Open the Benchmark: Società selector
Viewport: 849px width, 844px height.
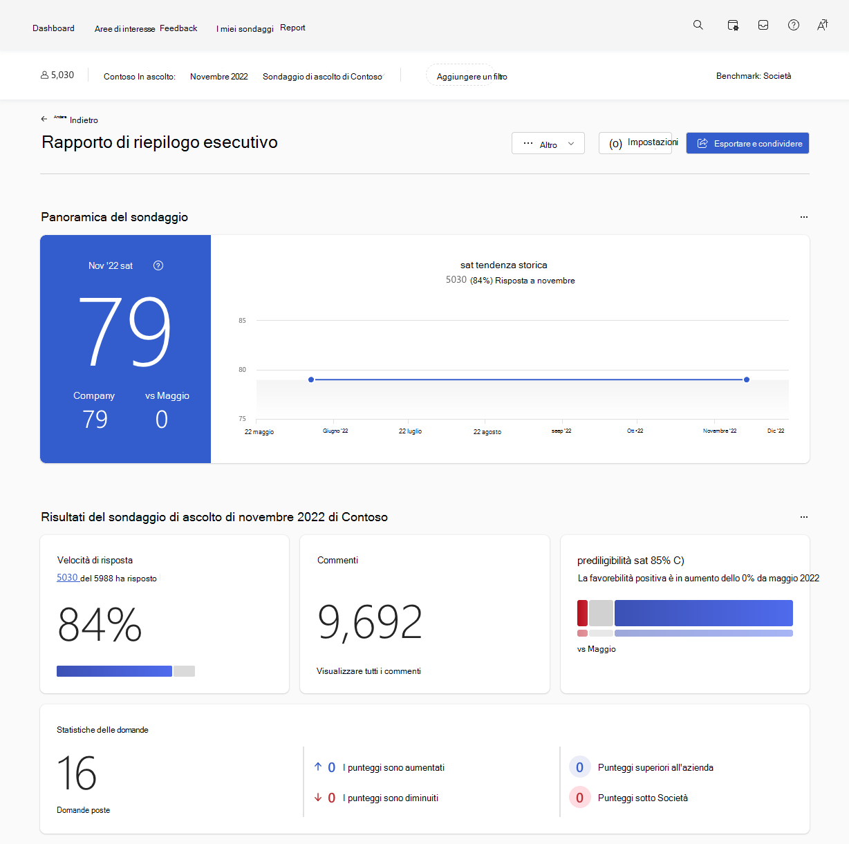click(754, 76)
